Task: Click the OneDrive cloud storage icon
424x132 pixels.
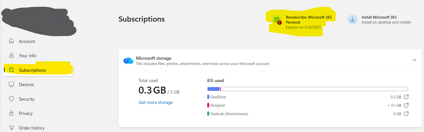Action: pyautogui.click(x=128, y=60)
